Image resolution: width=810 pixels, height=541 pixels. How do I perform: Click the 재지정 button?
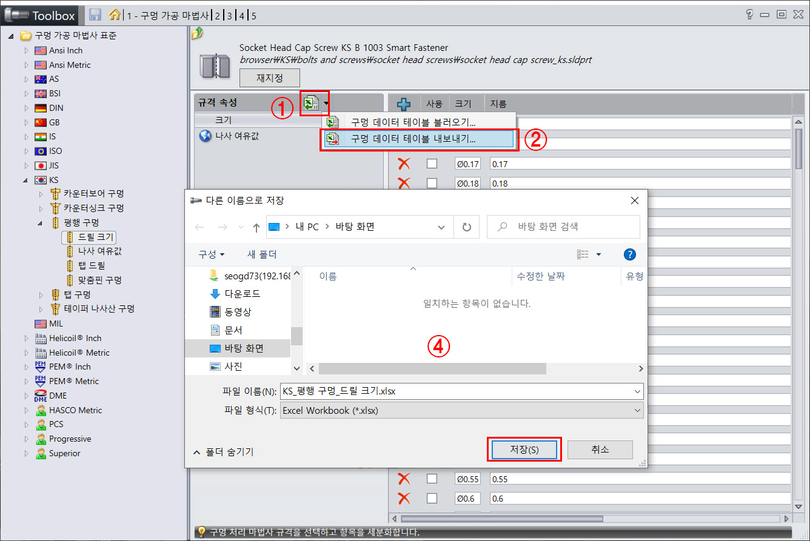pyautogui.click(x=269, y=78)
